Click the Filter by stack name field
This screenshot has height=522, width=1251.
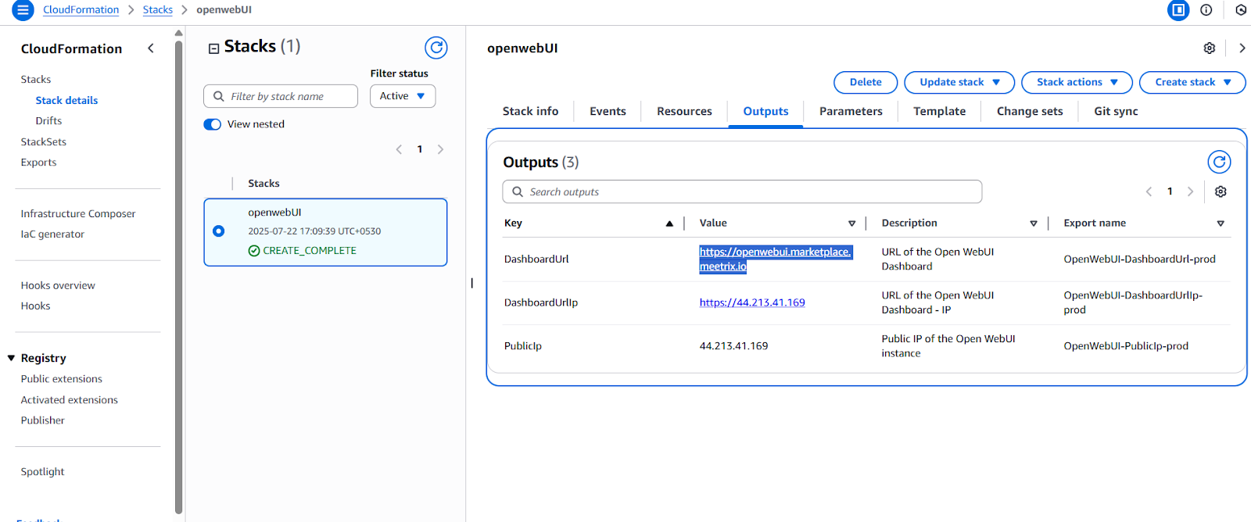click(281, 96)
